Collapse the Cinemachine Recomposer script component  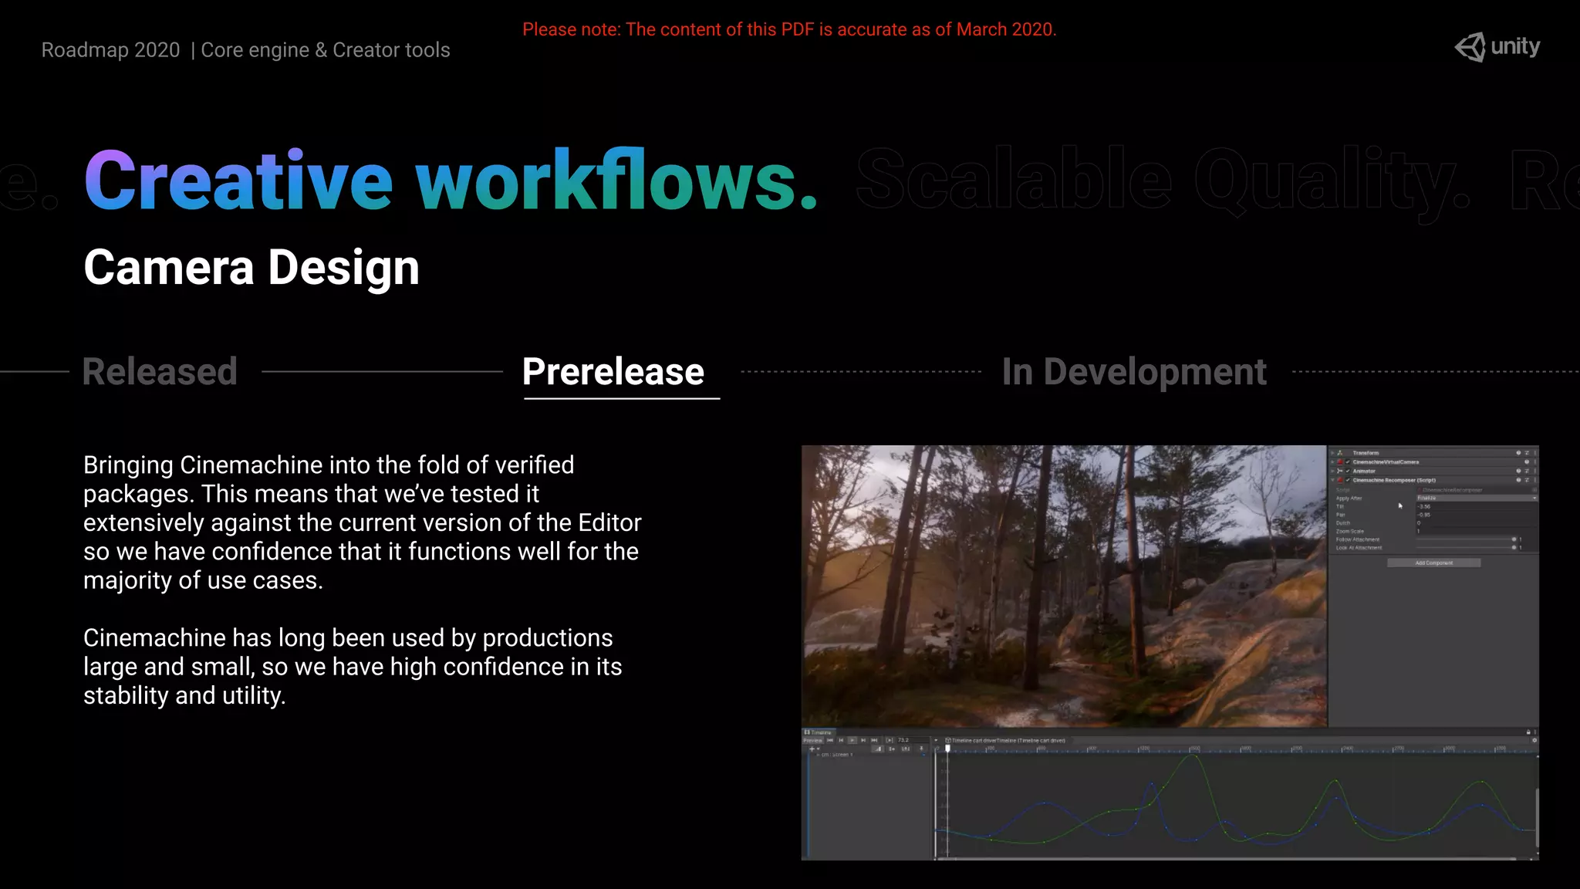[x=1332, y=480]
